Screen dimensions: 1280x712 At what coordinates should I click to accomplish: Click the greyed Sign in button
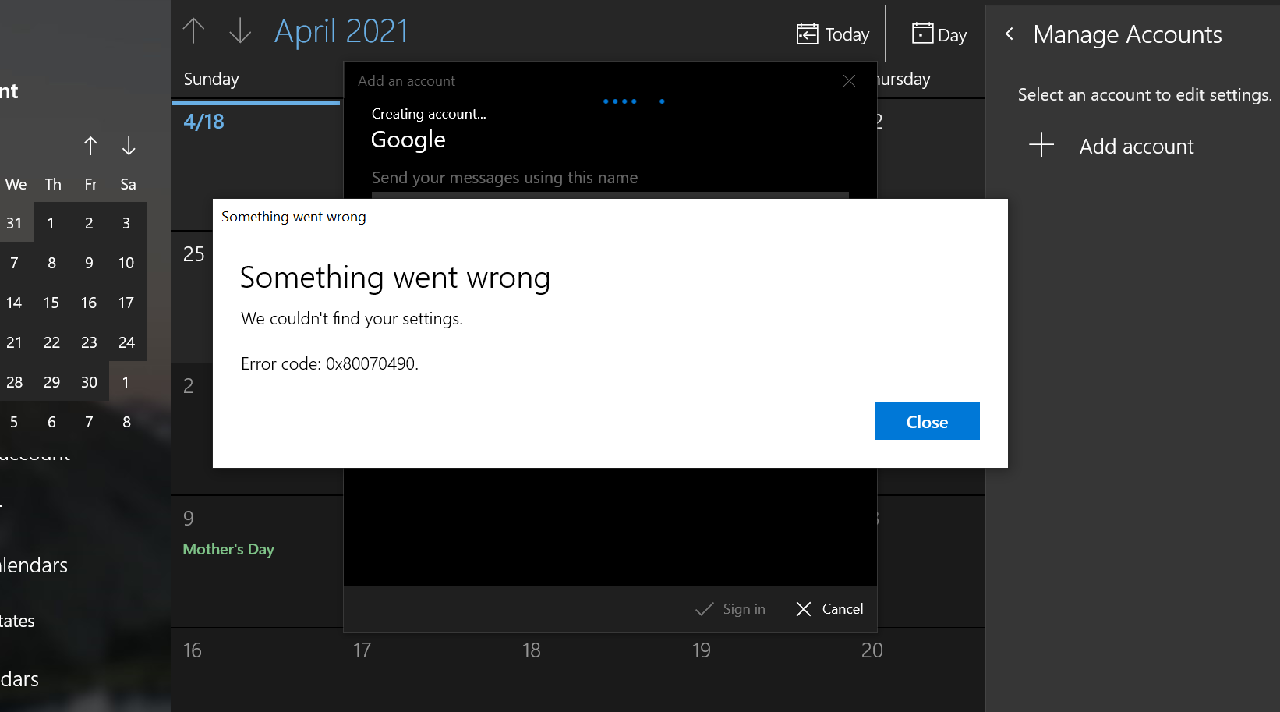[x=730, y=609]
